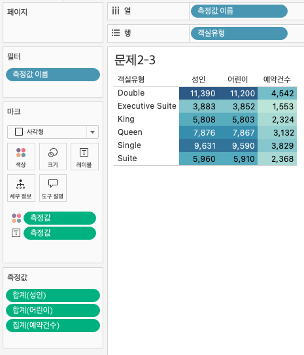The height and width of the screenshot is (355, 304).
Task: Select the Double row label
Action: click(x=131, y=93)
